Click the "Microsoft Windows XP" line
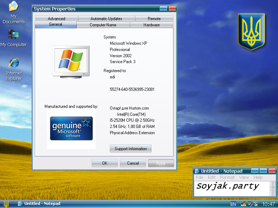This screenshot has width=278, height=208. click(129, 43)
